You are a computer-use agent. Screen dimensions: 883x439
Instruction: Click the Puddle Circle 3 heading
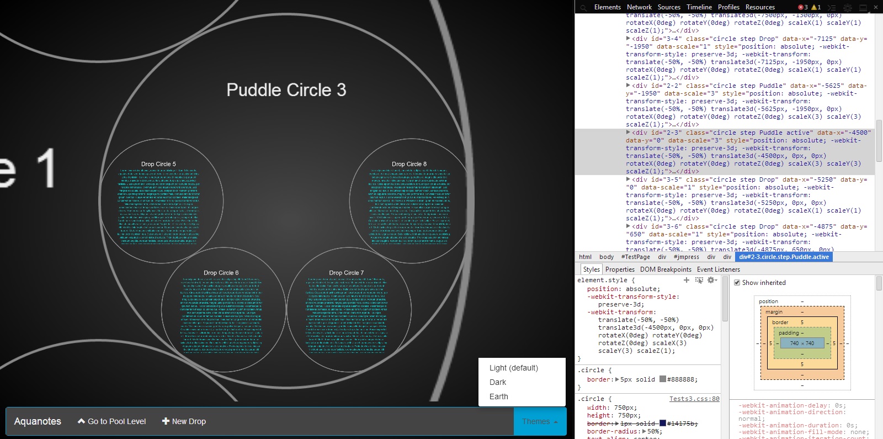286,90
